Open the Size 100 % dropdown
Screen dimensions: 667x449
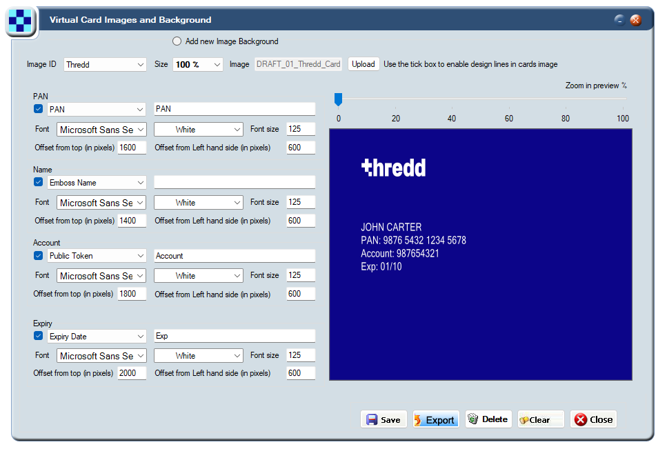[x=198, y=65]
